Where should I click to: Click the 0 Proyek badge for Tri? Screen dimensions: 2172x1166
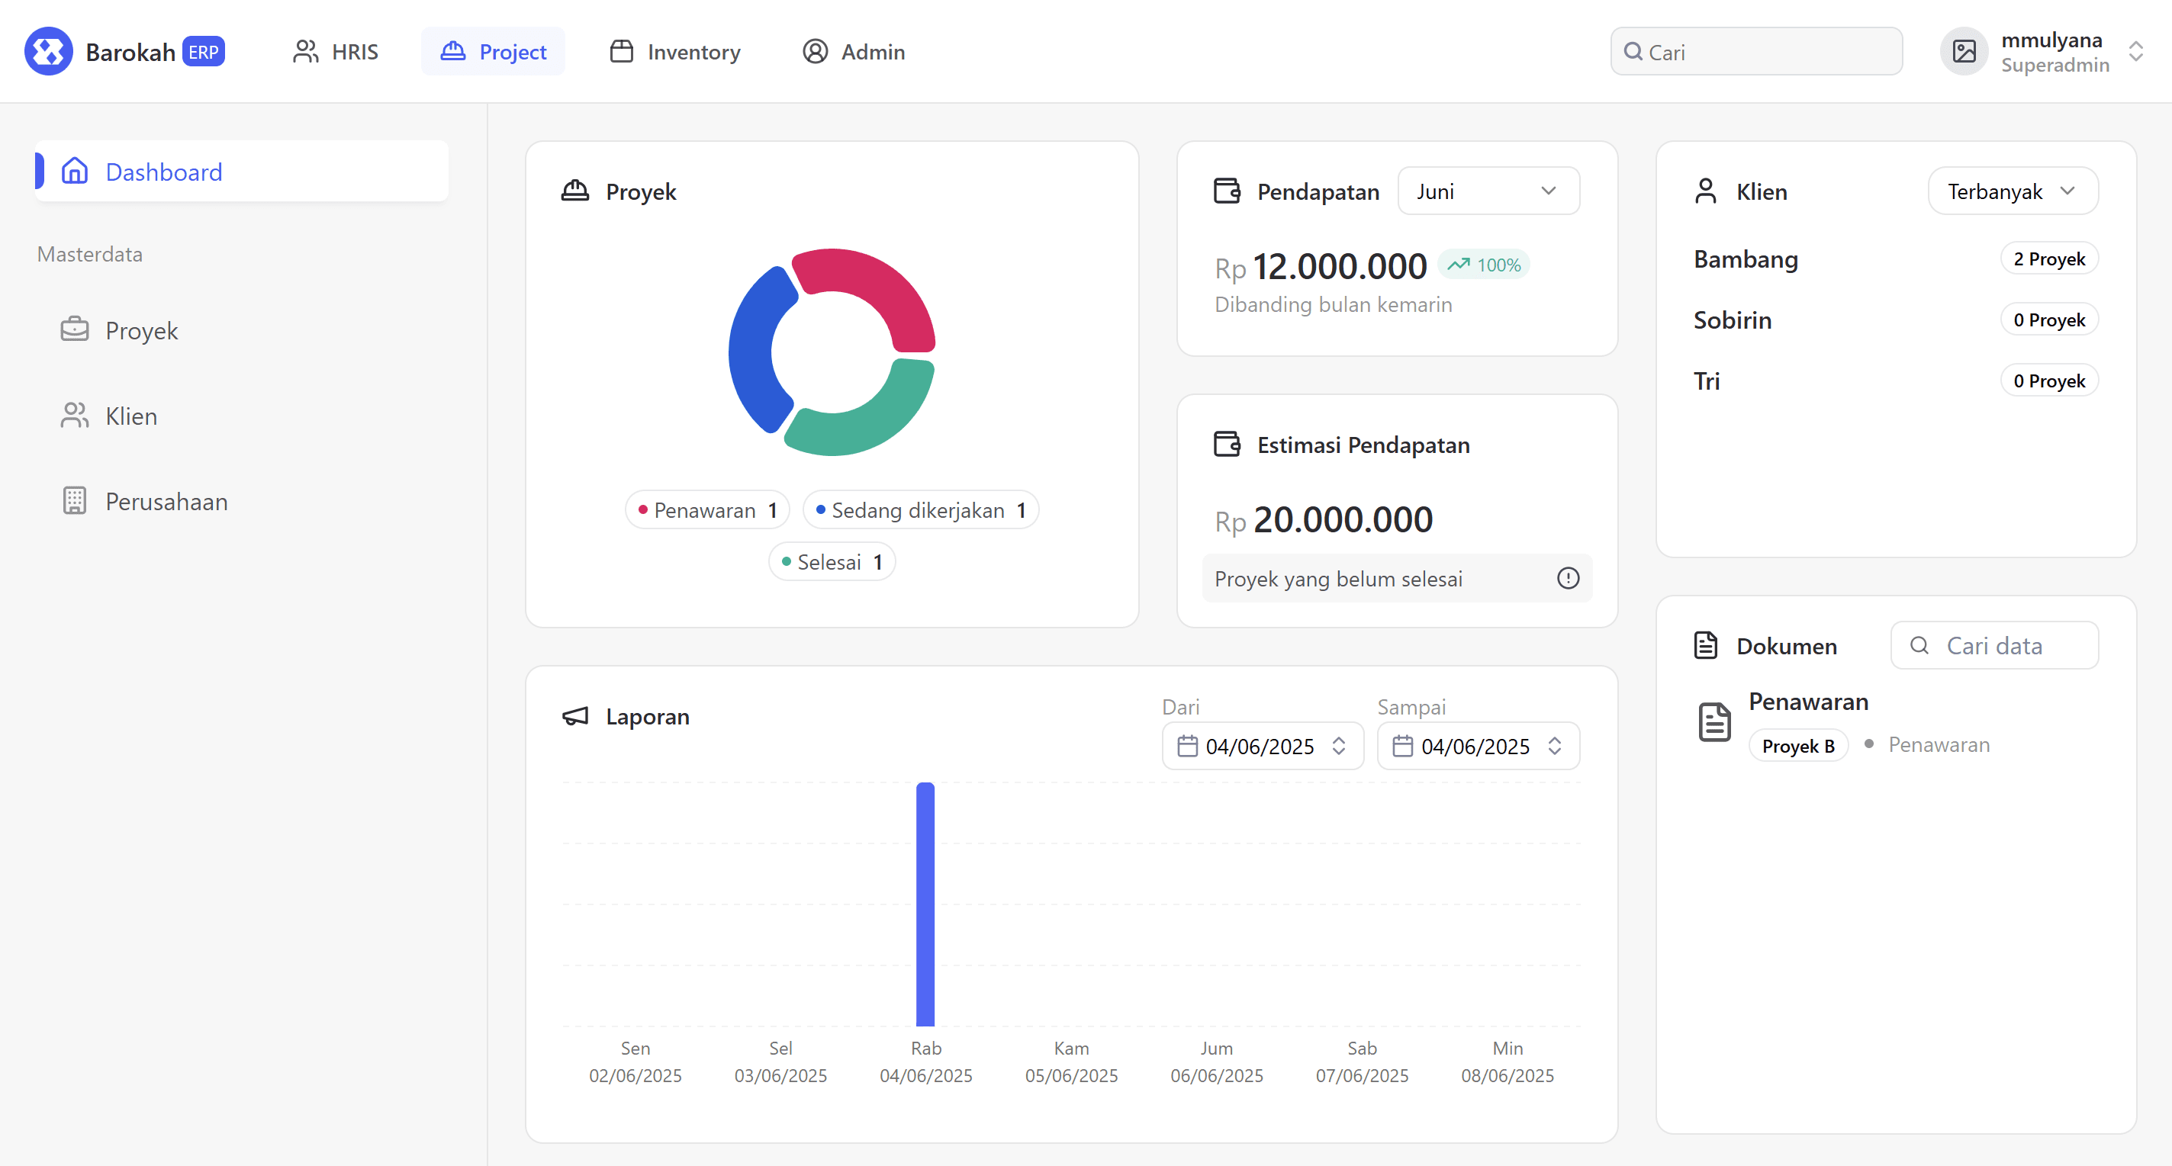pyautogui.click(x=2049, y=381)
